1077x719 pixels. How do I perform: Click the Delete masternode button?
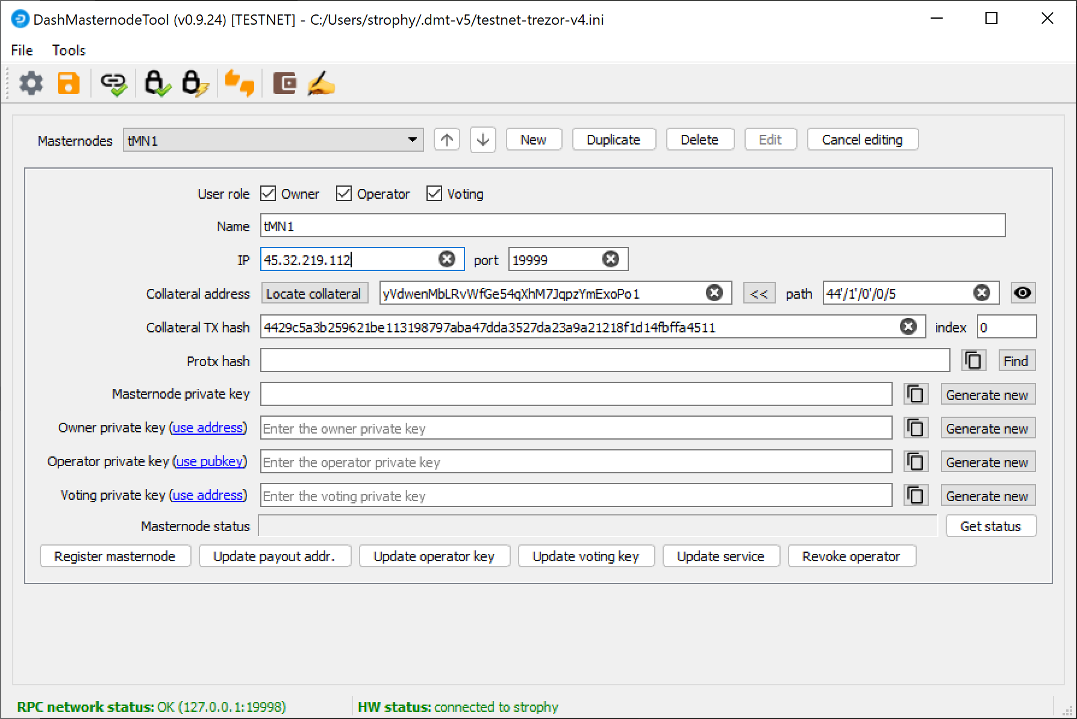tap(700, 140)
